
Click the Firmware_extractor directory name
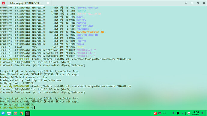point(87,8)
